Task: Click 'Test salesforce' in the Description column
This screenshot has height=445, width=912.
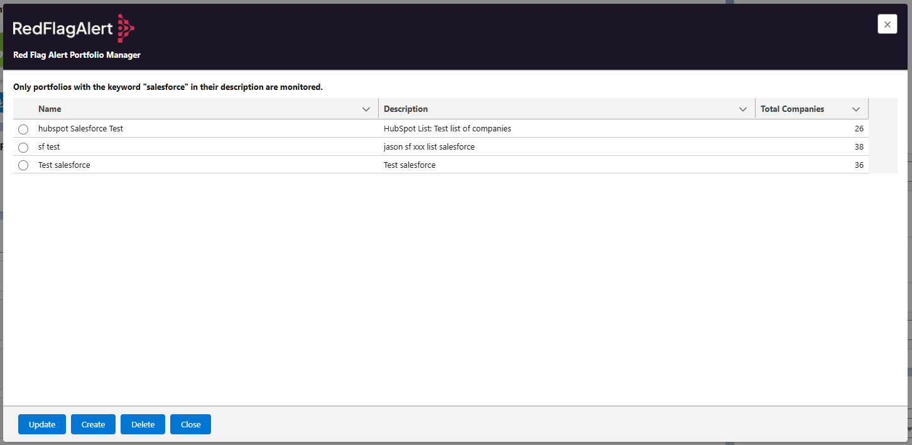Action: (x=410, y=165)
